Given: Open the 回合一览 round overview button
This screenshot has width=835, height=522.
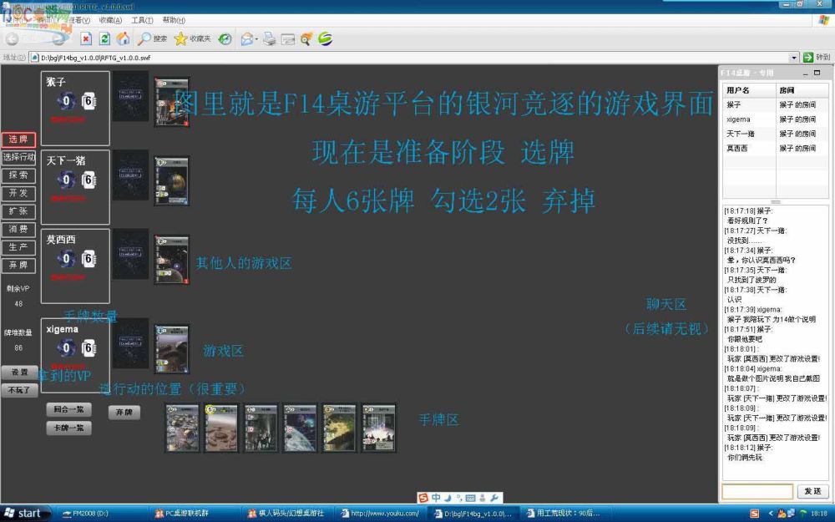Looking at the screenshot, I should 68,409.
